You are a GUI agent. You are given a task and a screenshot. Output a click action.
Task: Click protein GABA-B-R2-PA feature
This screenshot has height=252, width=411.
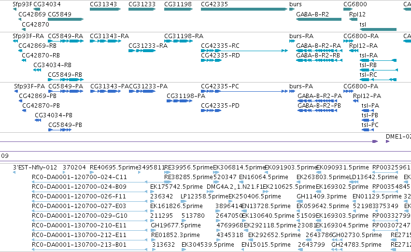[317, 101]
